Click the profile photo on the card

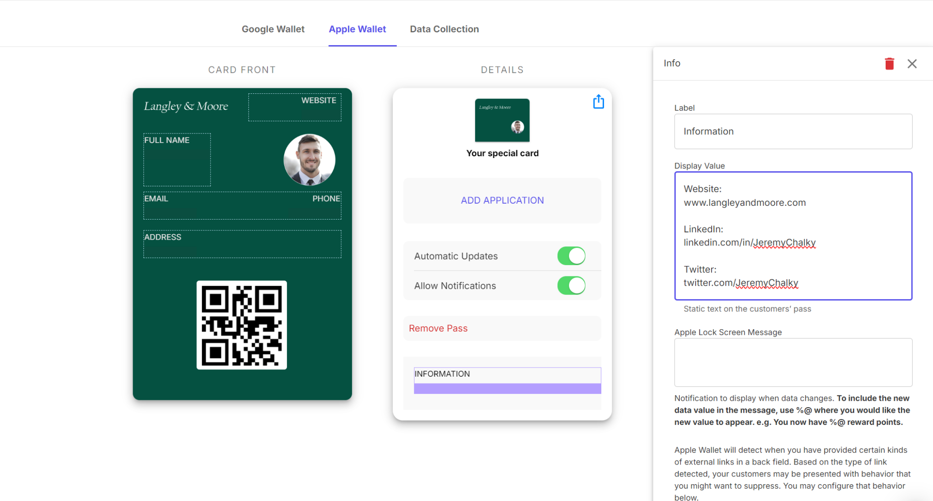coord(309,160)
